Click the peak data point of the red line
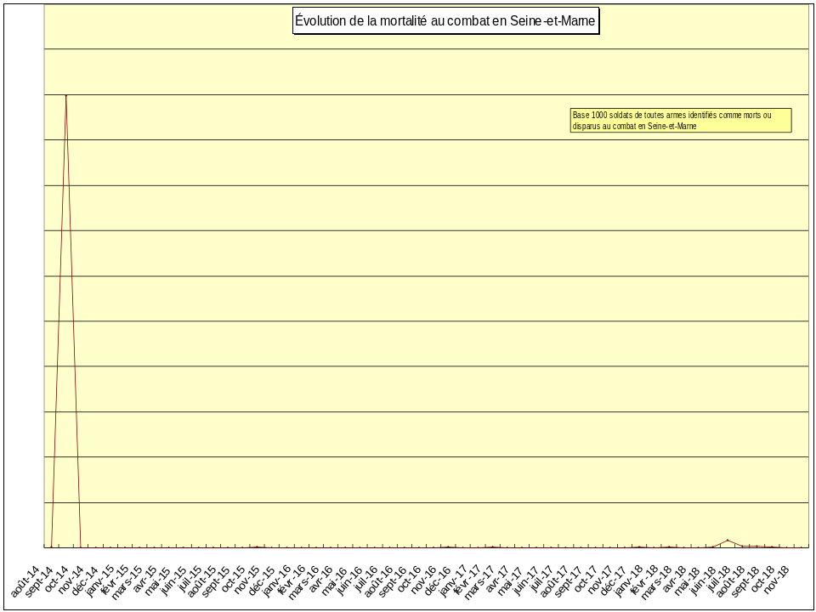 click(66, 95)
